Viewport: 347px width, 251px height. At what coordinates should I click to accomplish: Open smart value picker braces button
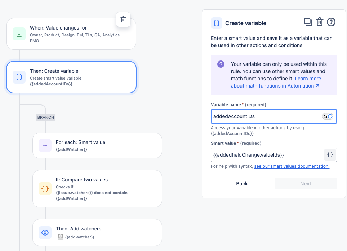click(330, 155)
